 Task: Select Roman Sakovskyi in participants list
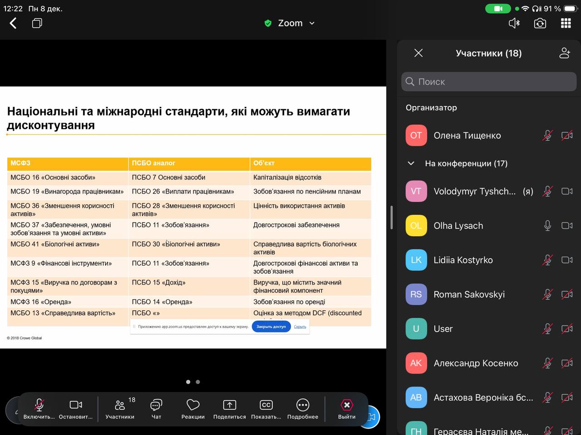469,295
